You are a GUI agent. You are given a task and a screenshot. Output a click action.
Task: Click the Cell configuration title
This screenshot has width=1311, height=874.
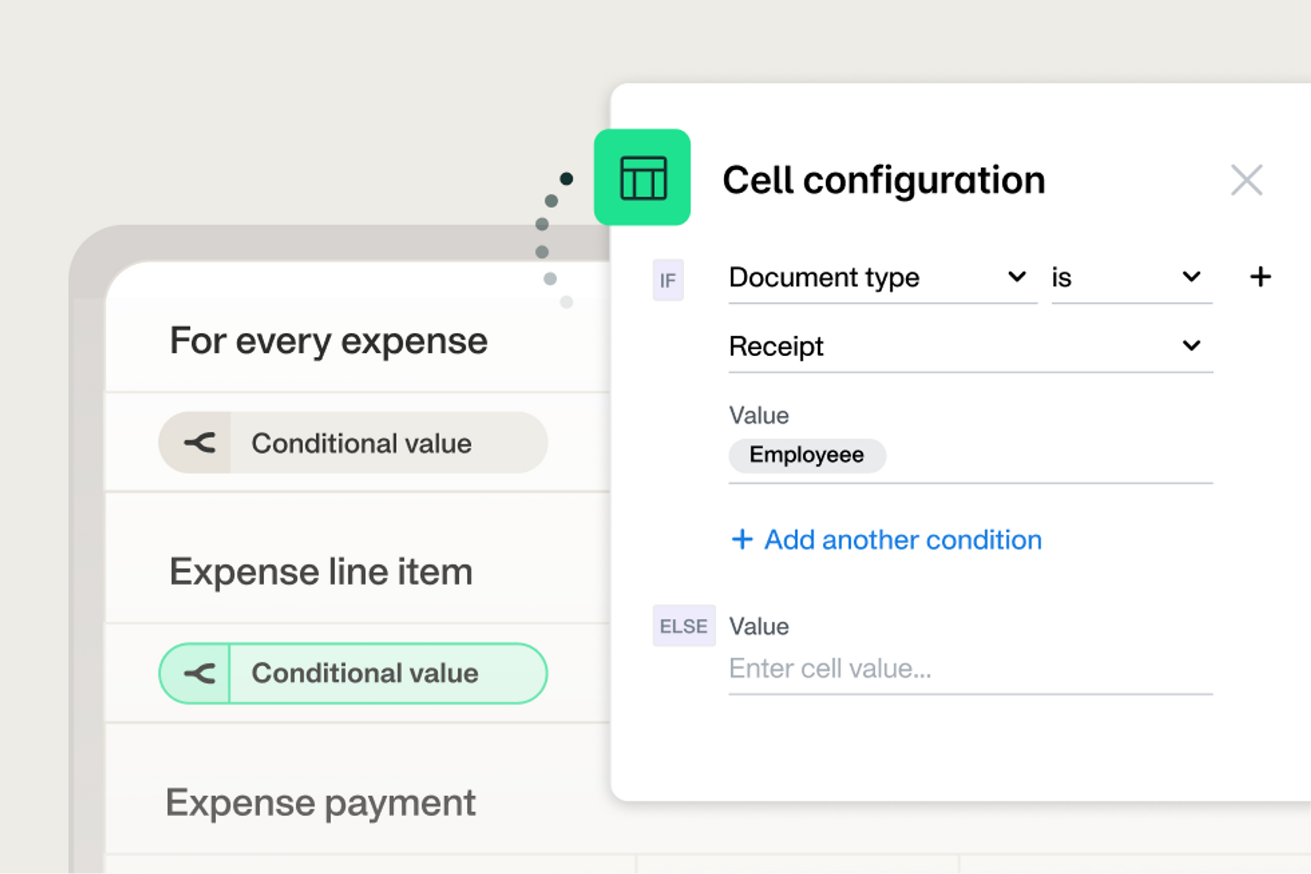tap(884, 181)
